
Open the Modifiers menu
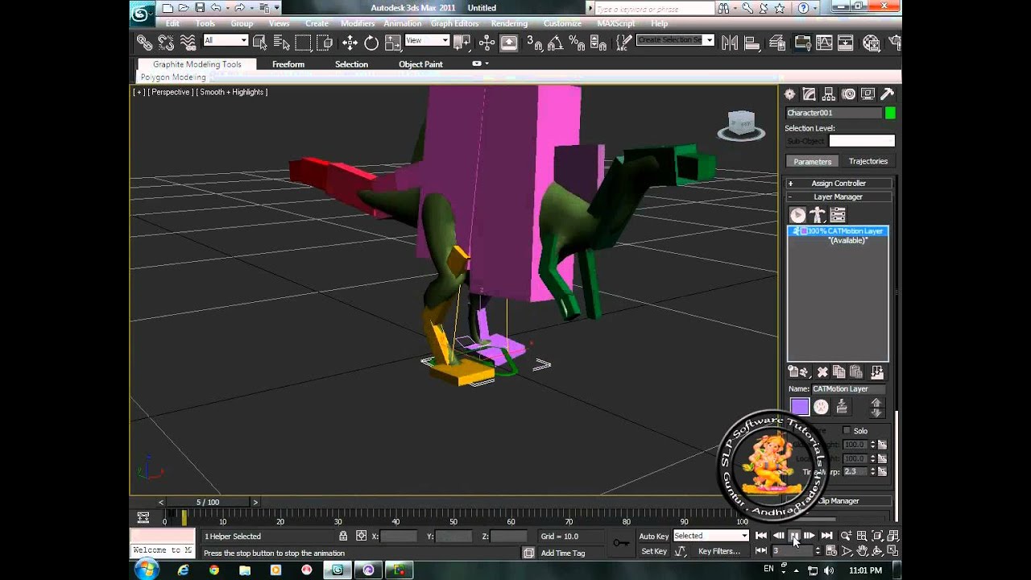(x=358, y=23)
